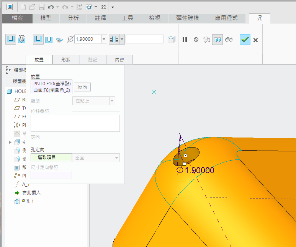Expand the collapsed model tree node

pos(10,142)
